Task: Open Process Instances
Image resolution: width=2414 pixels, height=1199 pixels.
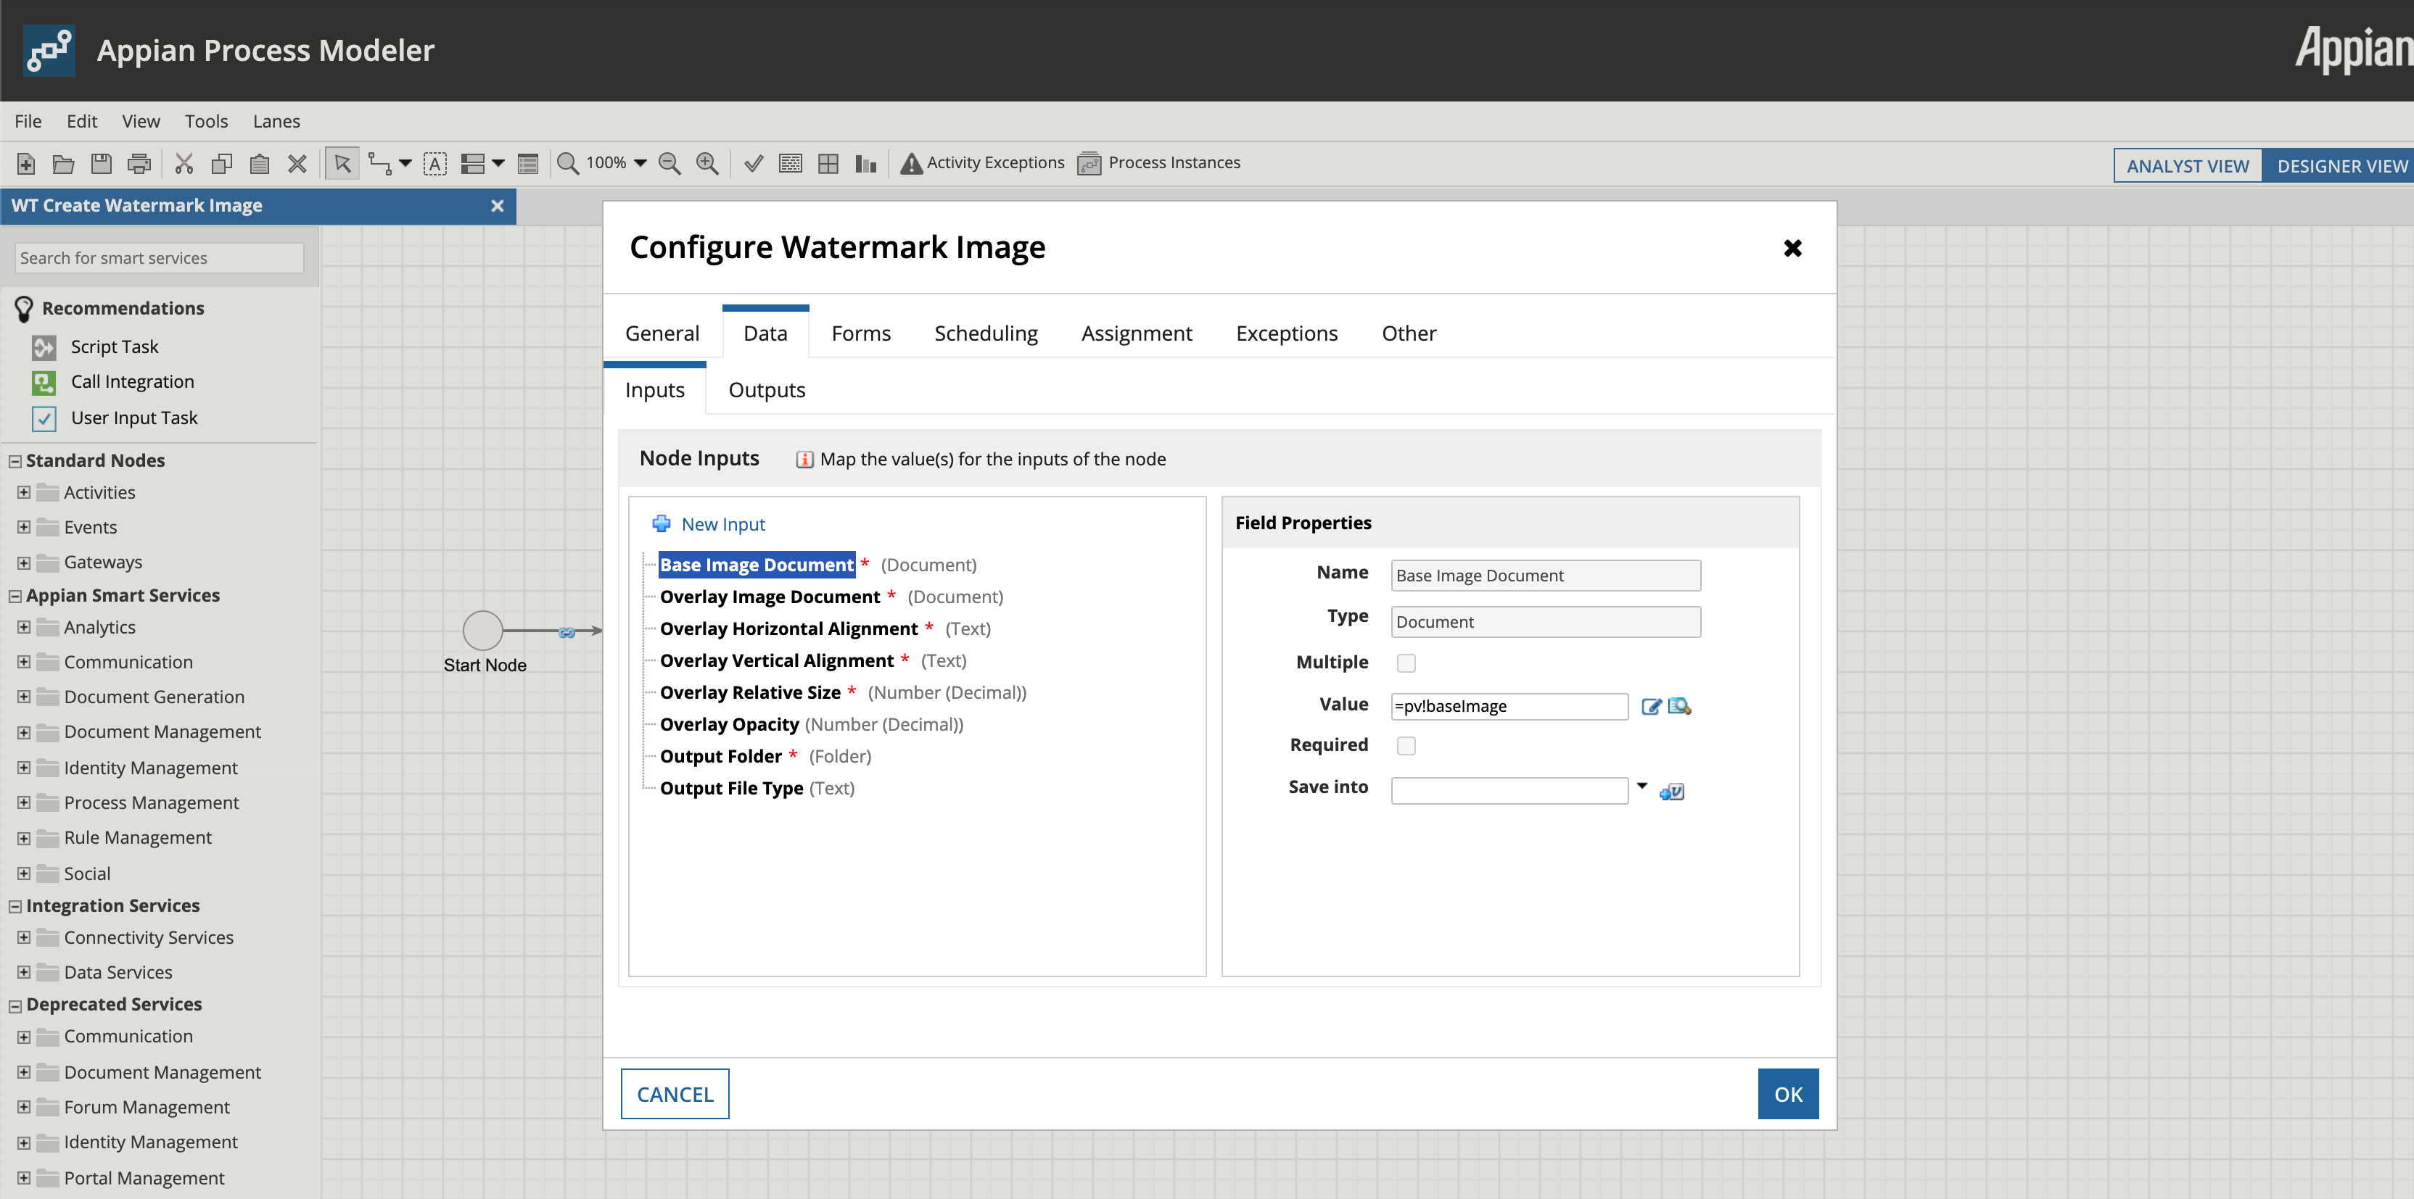Action: pos(1158,163)
